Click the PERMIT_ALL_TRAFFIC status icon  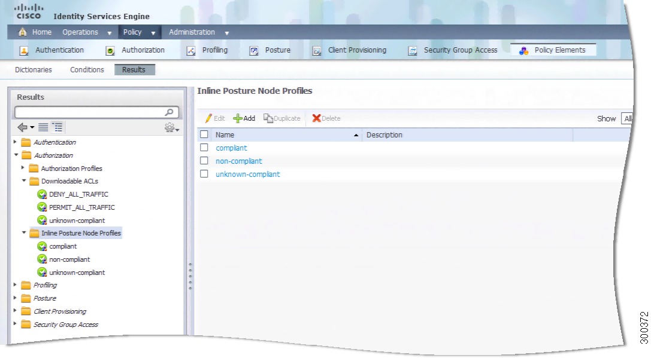42,207
